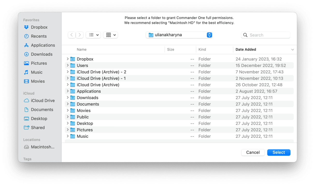Select the iCloud Drive (Archive) - 2 name

pos(102,72)
